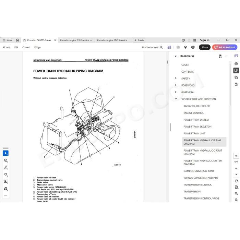This screenshot has height=240, width=240.
Task: Open page thumbnails icon in right rail
Action: [236, 77]
